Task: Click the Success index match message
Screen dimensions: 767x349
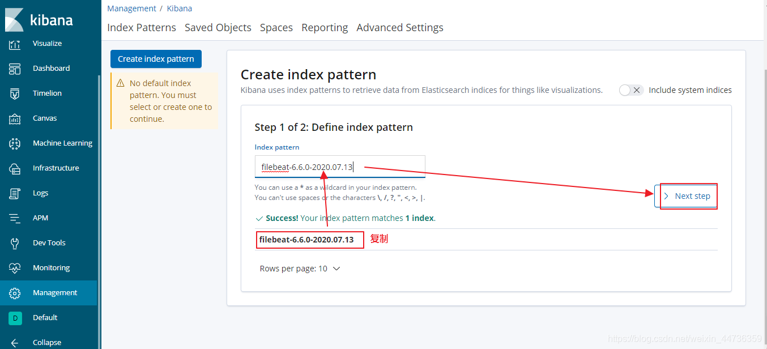Action: coord(346,218)
